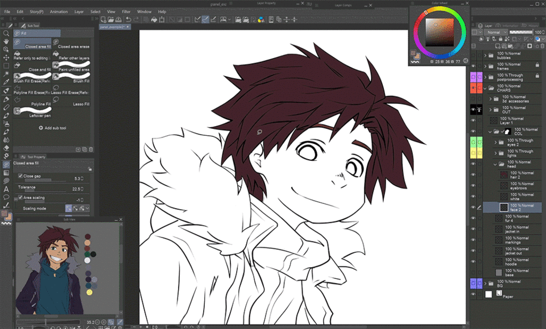Toggle the Close gap checkbox
The height and width of the screenshot is (329, 546).
point(20,176)
